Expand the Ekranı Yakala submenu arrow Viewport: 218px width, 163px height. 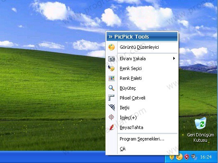[174, 59]
